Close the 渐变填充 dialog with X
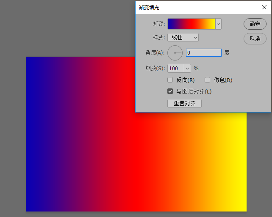 coord(264,7)
